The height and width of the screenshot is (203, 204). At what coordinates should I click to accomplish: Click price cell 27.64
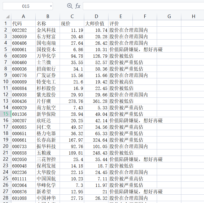point(72,43)
